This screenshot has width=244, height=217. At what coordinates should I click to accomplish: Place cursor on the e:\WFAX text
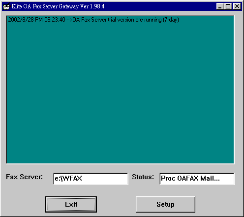click(x=68, y=178)
